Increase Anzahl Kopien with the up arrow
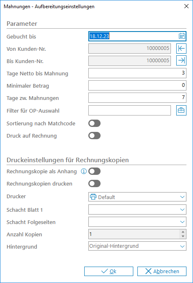Viewport: 193px width, 283px height. [x=183, y=232]
